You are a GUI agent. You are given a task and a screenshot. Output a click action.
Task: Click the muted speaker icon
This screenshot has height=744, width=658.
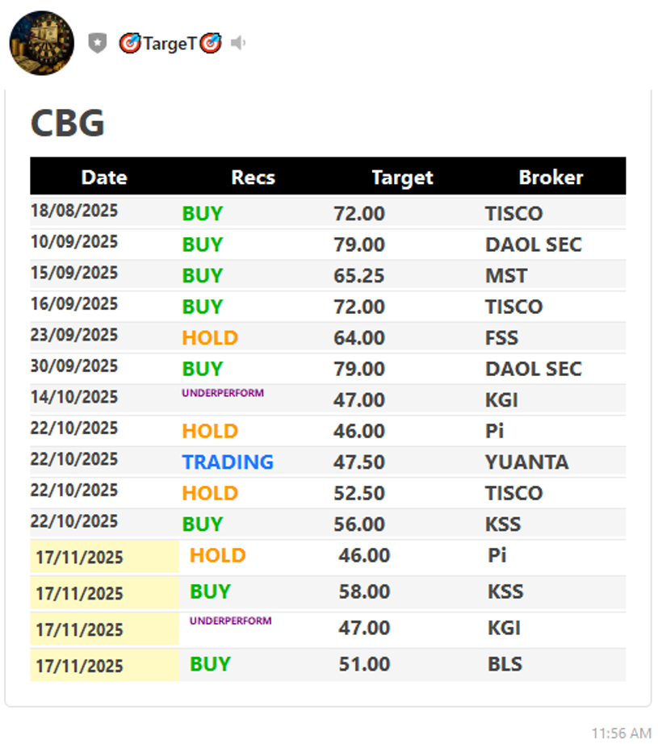pos(237,43)
